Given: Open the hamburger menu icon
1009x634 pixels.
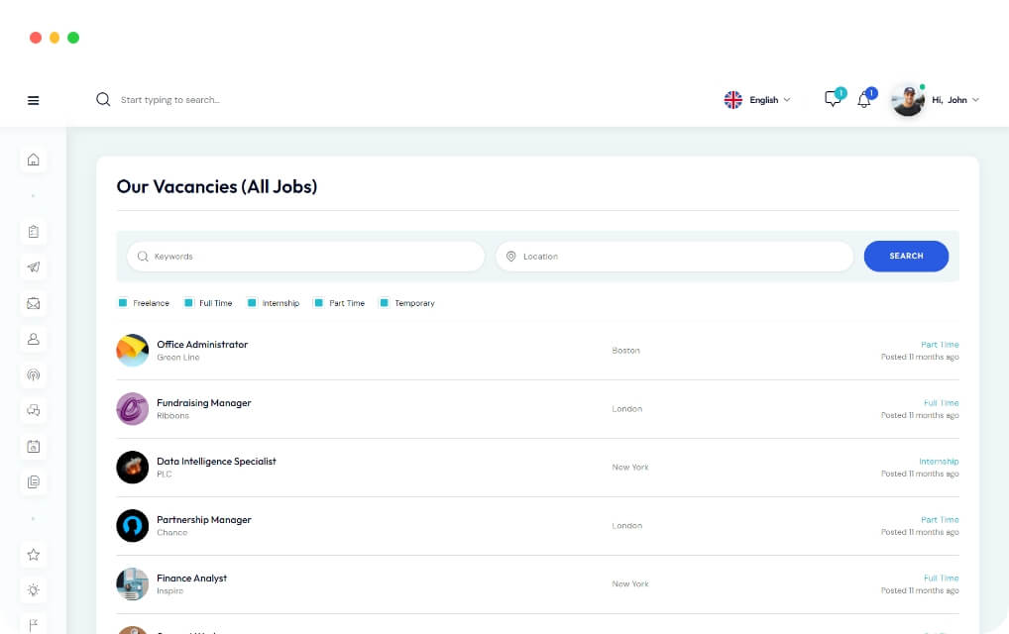Looking at the screenshot, I should pos(34,100).
